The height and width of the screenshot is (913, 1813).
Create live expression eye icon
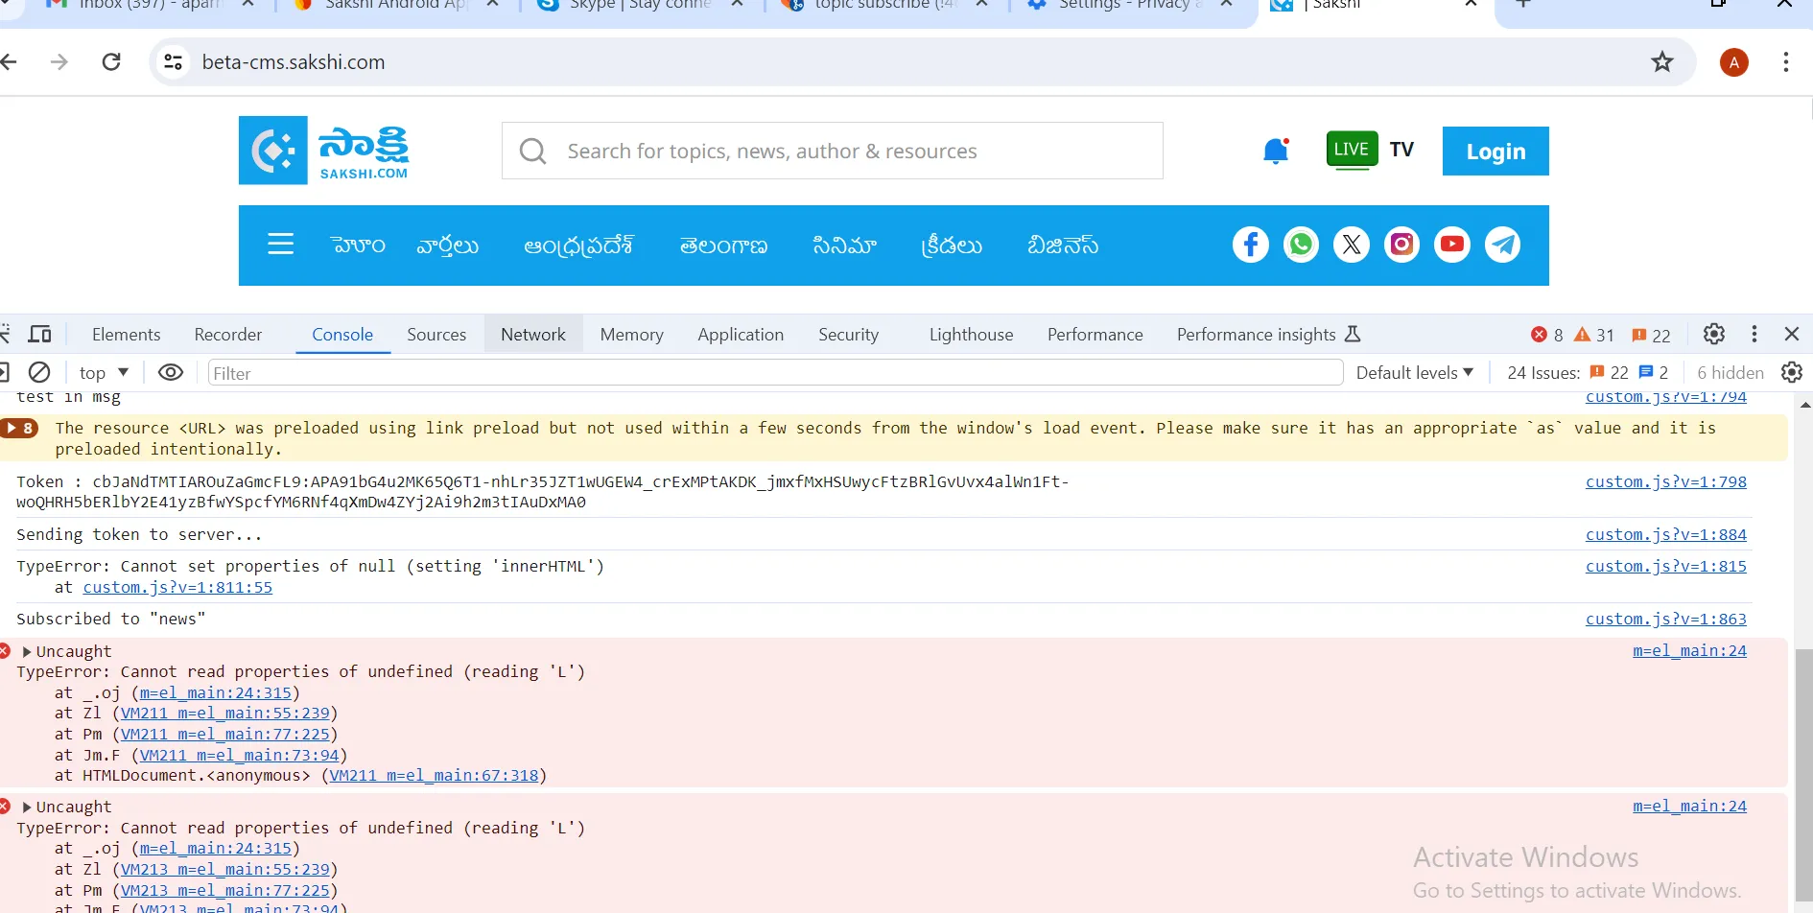point(171,372)
